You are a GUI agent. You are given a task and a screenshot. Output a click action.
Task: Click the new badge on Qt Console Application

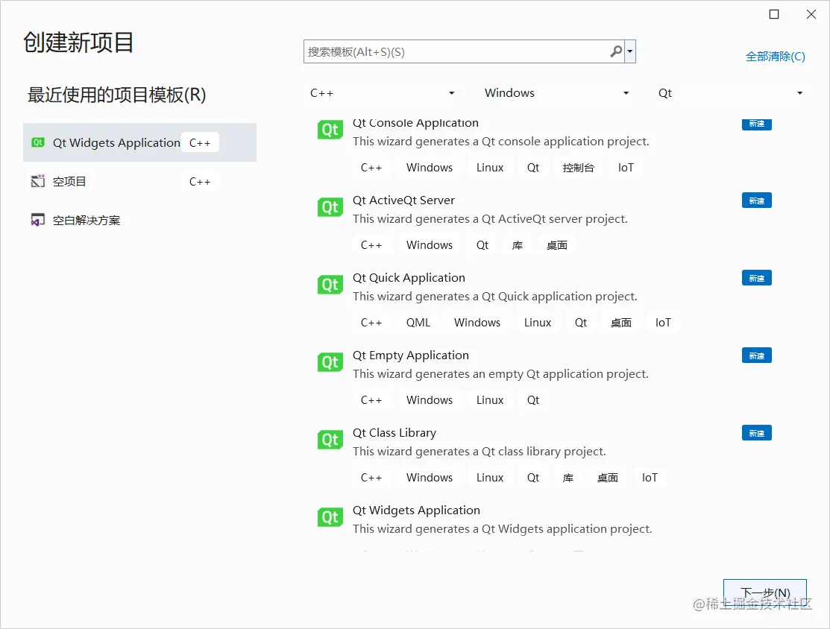point(756,124)
